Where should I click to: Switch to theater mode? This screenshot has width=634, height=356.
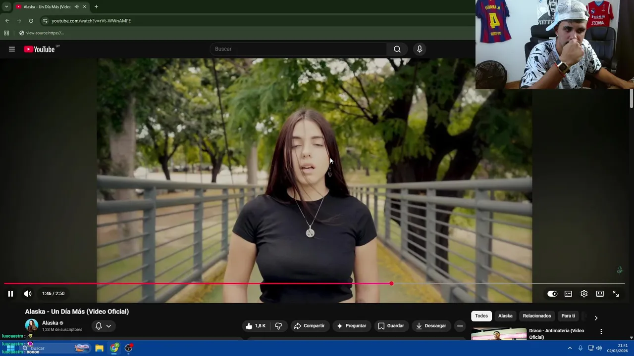pos(600,294)
